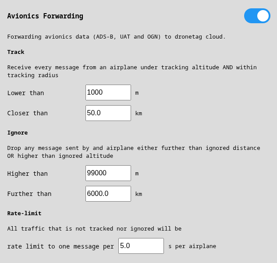Click the Further than distance input

[x=108, y=194]
